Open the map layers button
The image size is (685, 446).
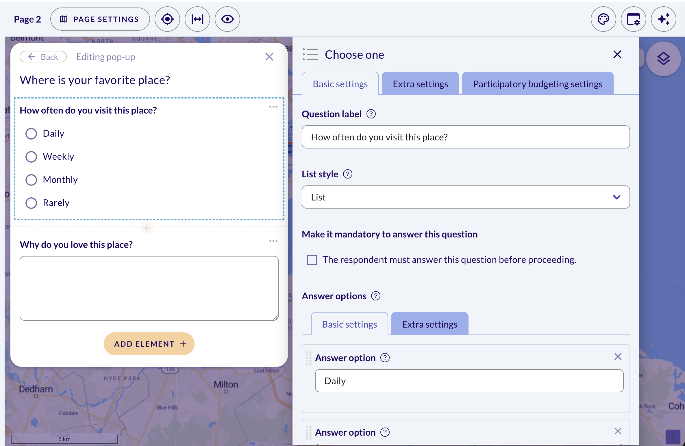[x=663, y=59]
